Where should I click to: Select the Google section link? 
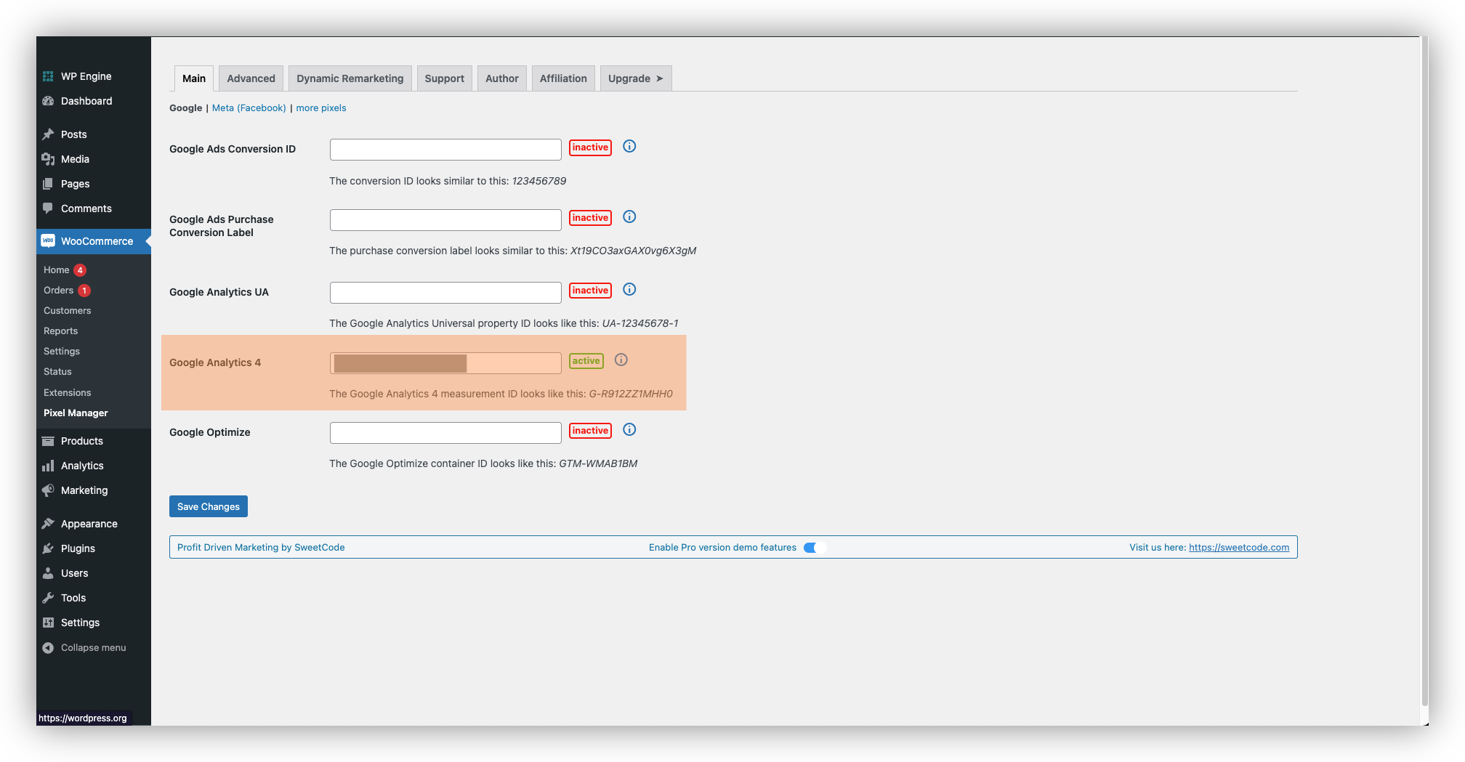[186, 108]
